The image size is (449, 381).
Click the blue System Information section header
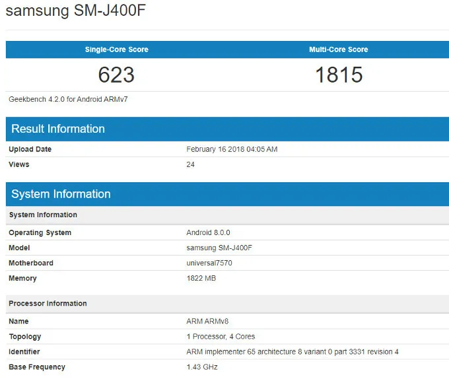[61, 194]
